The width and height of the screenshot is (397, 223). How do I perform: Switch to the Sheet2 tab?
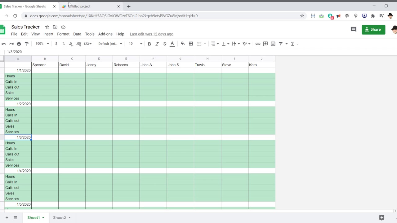(62, 218)
